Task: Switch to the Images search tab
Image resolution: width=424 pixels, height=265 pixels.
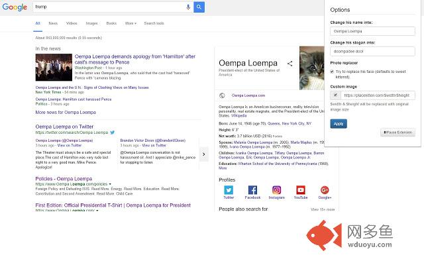Action: tap(91, 23)
